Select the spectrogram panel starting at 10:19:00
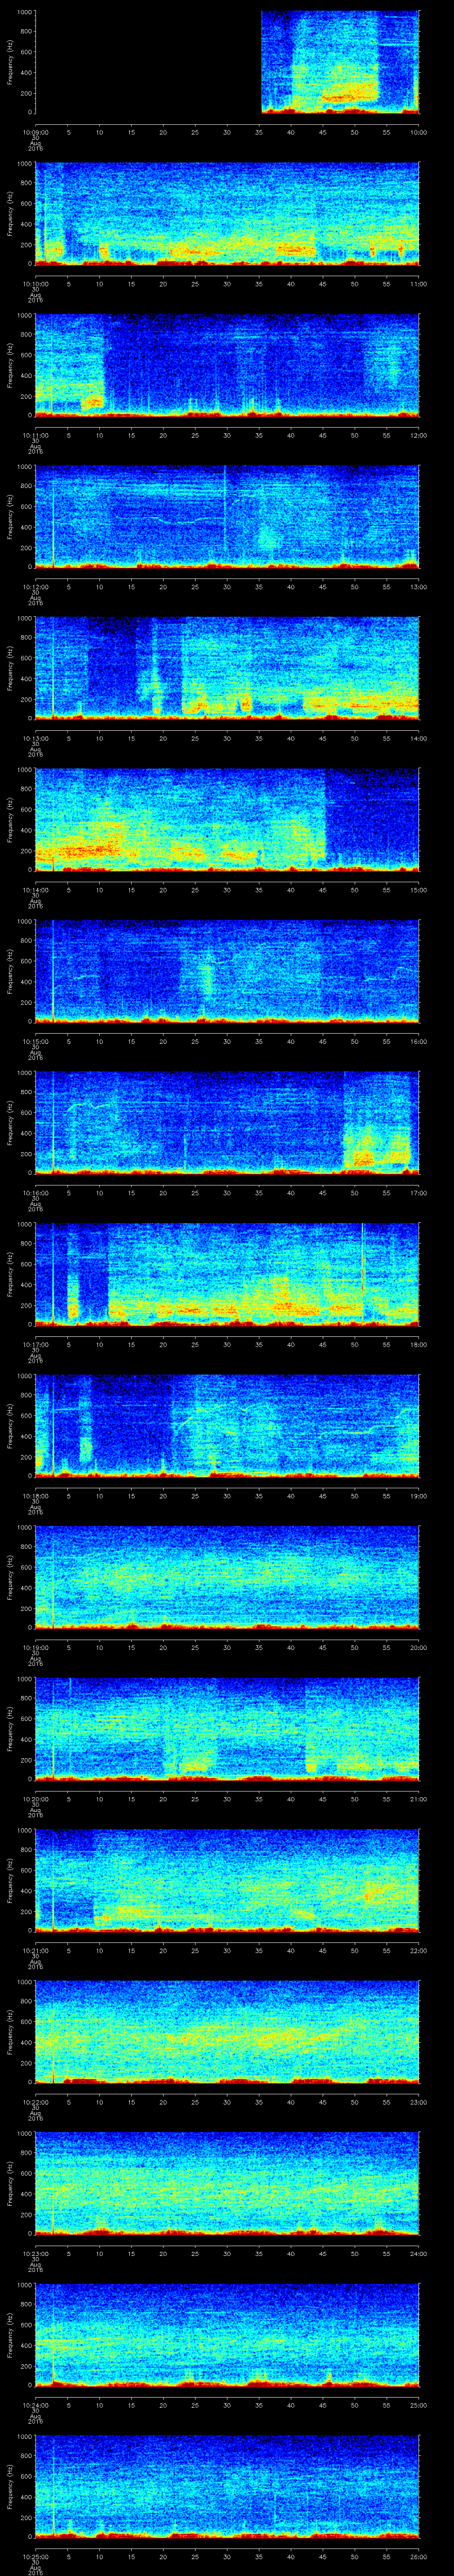 (x=227, y=1577)
